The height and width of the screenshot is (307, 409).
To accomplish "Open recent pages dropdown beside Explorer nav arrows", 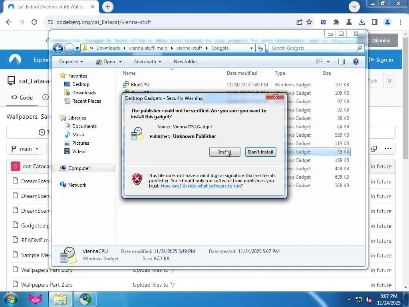I will pos(77,48).
